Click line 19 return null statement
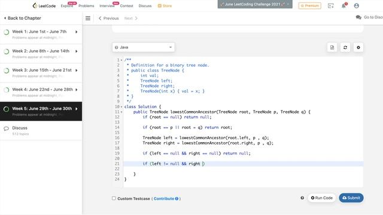The height and width of the screenshot is (215, 383). pos(237,153)
